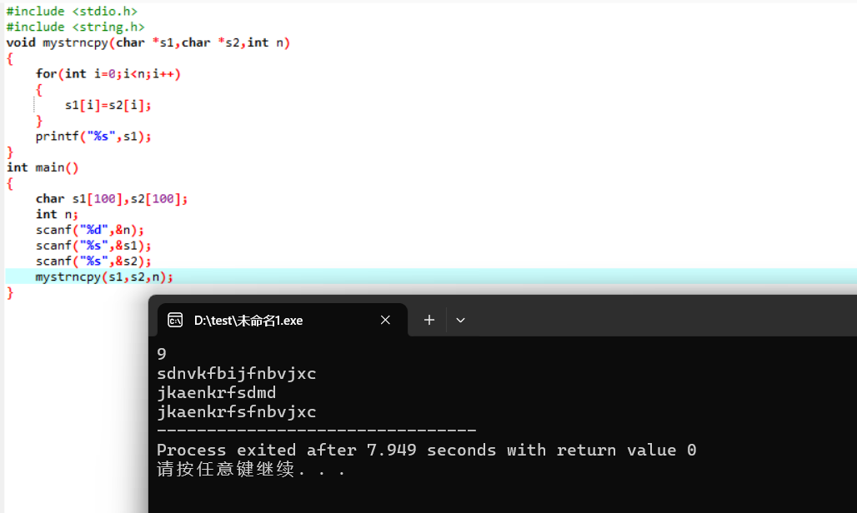Click the s1[i]=s2[i] assignment line
The width and height of the screenshot is (857, 513).
tap(108, 105)
